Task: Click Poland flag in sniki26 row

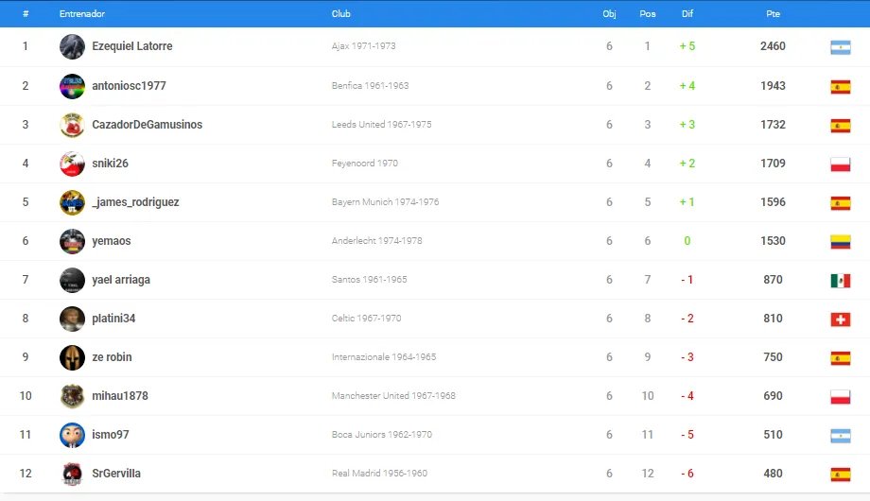Action: tap(841, 164)
